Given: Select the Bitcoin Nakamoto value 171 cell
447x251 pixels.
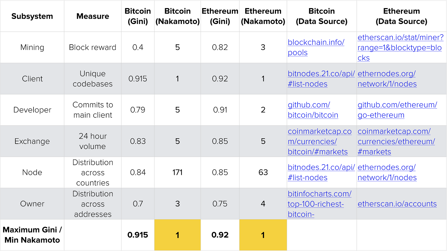Looking at the screenshot, I should click(x=177, y=172).
